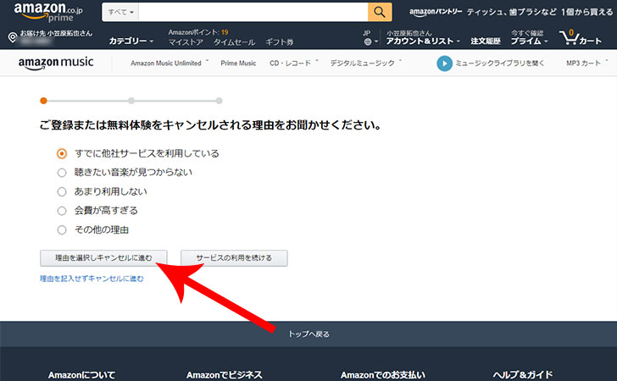Click the ヘルプ&ガイド footer heading

[523, 375]
